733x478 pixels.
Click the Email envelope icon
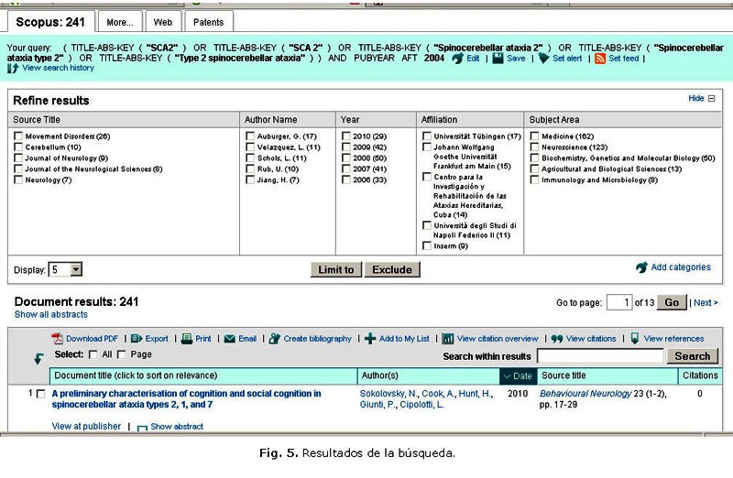(229, 339)
